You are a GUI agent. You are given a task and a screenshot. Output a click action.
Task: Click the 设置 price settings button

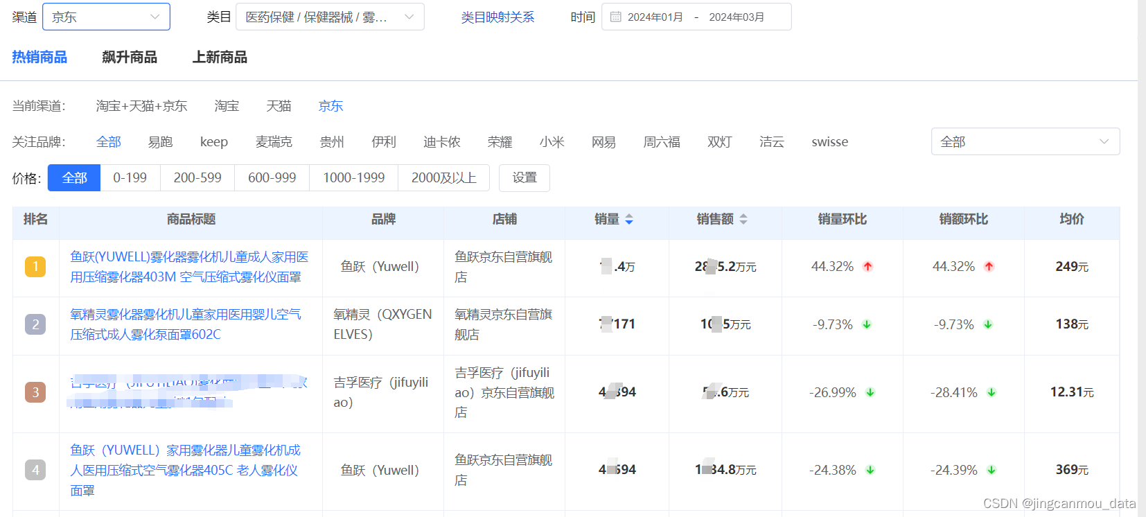524,177
